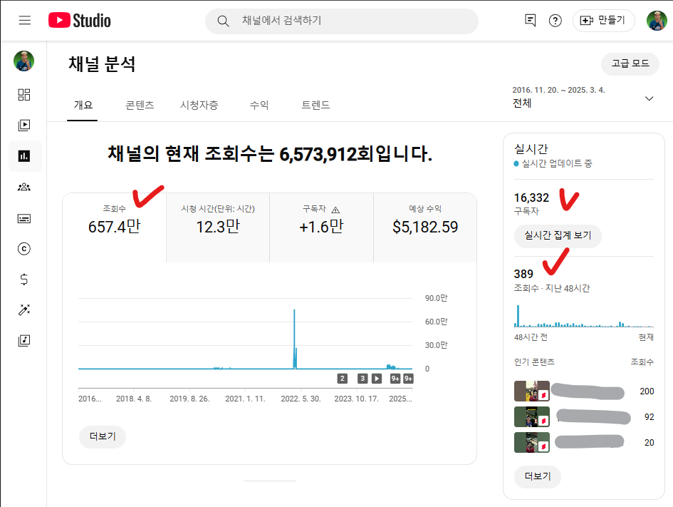The height and width of the screenshot is (507, 673).
Task: Open Subtitles section in the sidebar
Action: point(24,219)
